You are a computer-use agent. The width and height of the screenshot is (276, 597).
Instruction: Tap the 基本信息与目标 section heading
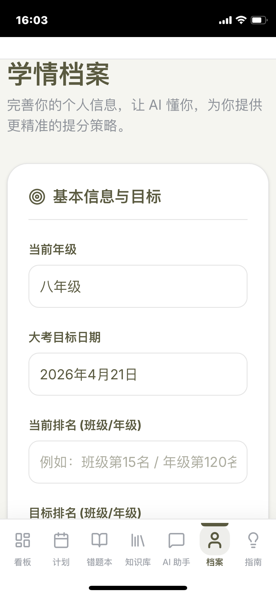(107, 197)
